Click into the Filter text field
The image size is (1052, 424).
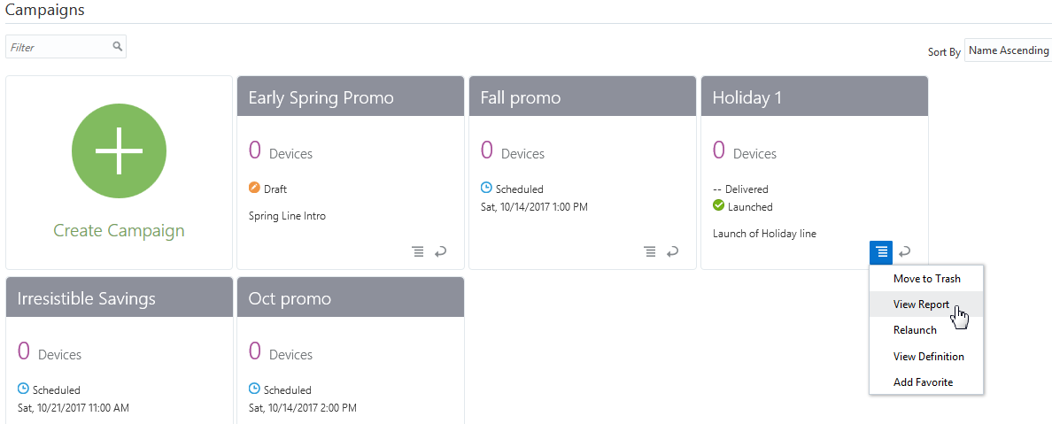[58, 47]
